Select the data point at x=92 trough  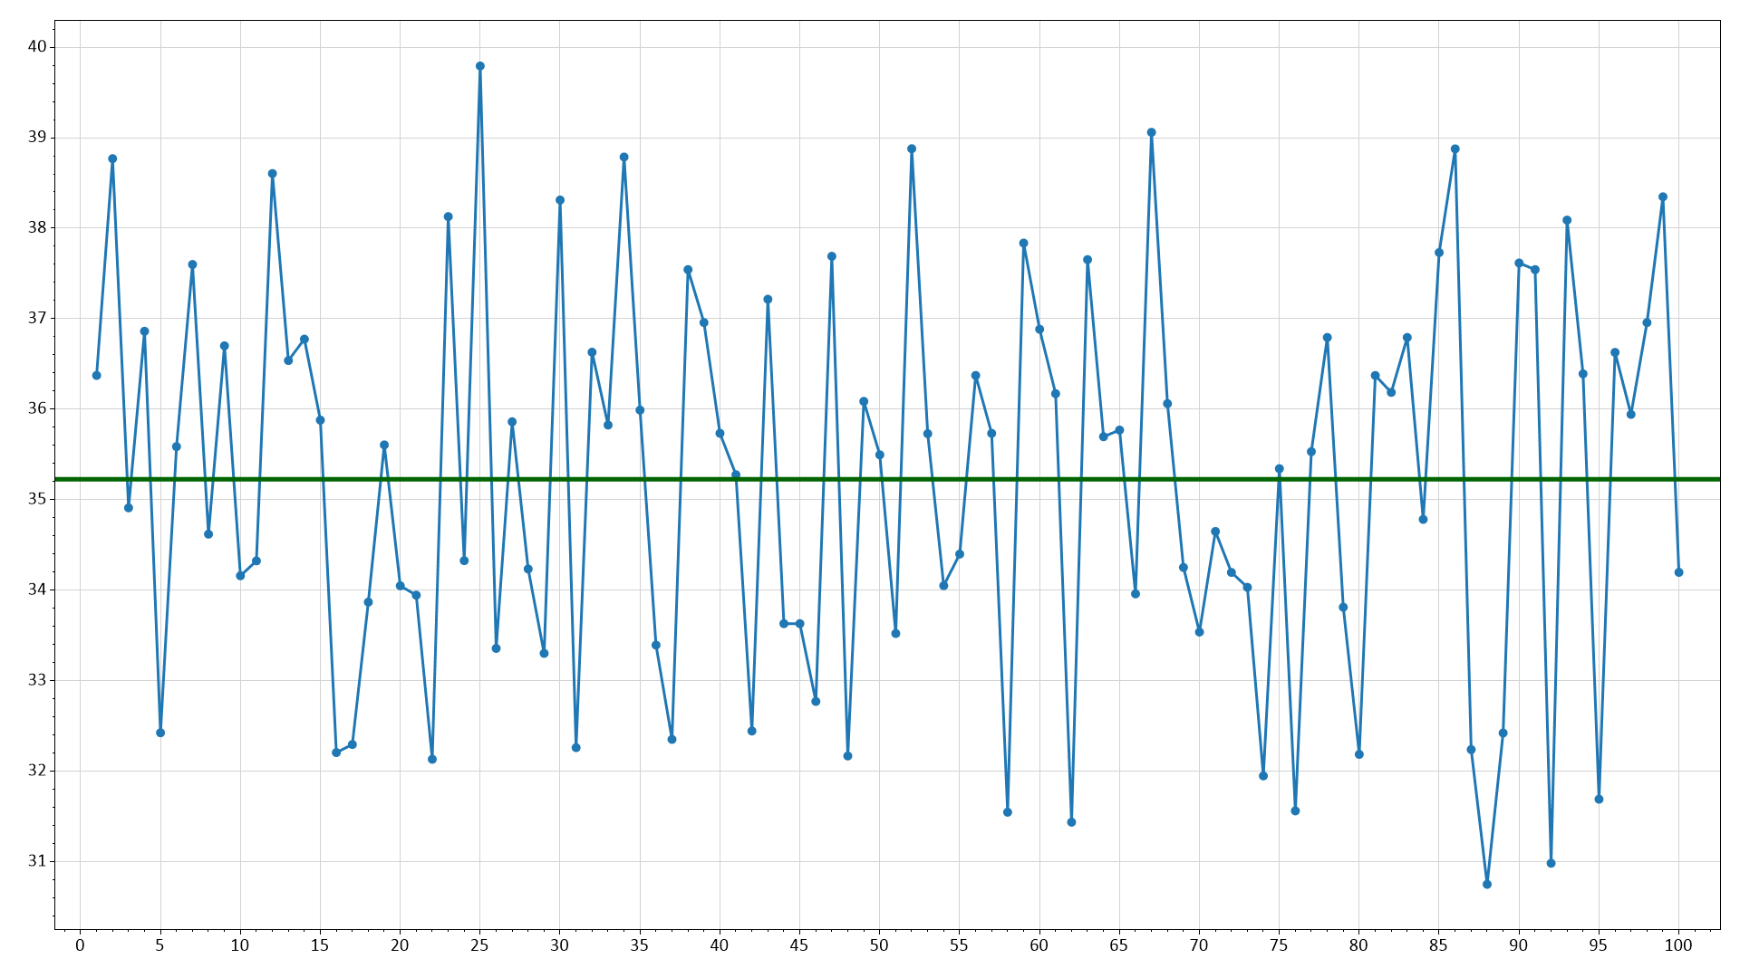[1551, 863]
